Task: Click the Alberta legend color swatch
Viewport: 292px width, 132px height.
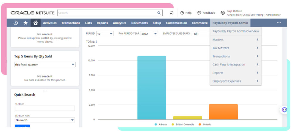Action: (156, 124)
